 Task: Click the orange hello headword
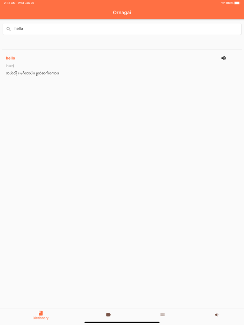[10, 58]
